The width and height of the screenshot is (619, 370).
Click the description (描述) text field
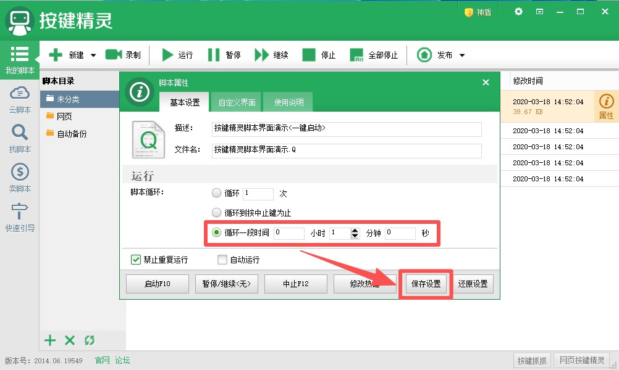(x=346, y=128)
